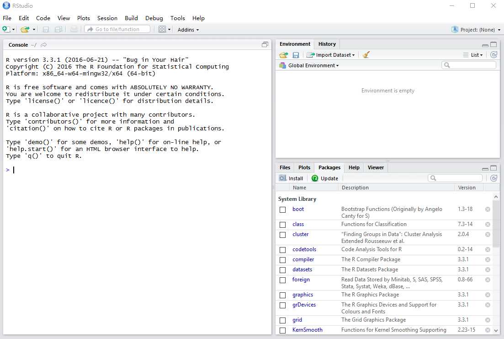504x339 pixels.
Task: Remove the boot package with x icon
Action: coord(488,209)
